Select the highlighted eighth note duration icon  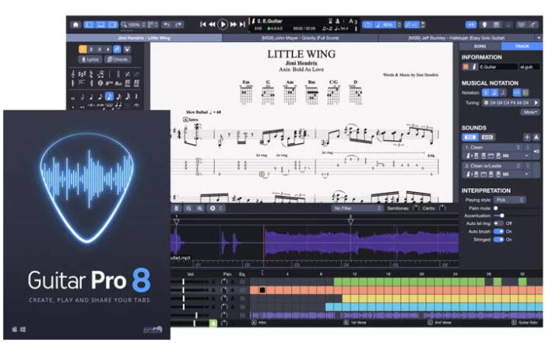pyautogui.click(x=109, y=97)
